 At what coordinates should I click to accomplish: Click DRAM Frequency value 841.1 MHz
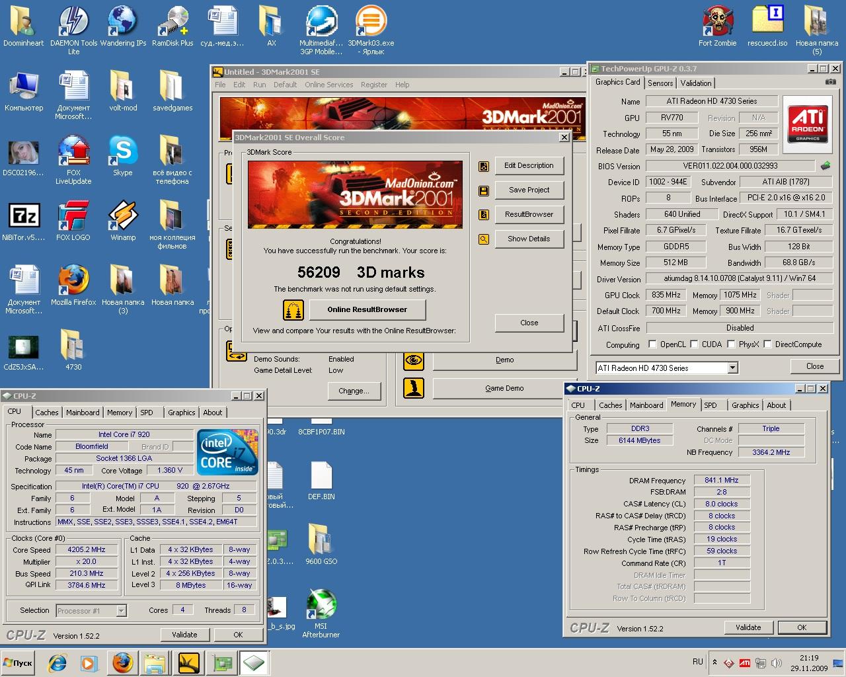[722, 480]
